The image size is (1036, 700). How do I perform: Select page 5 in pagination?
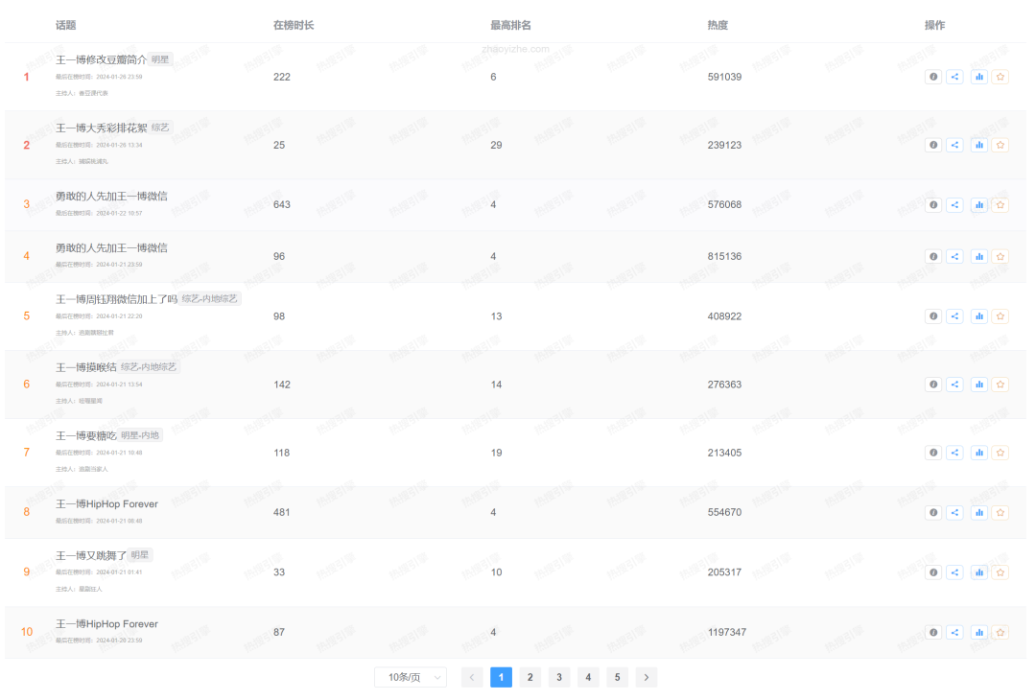point(618,677)
